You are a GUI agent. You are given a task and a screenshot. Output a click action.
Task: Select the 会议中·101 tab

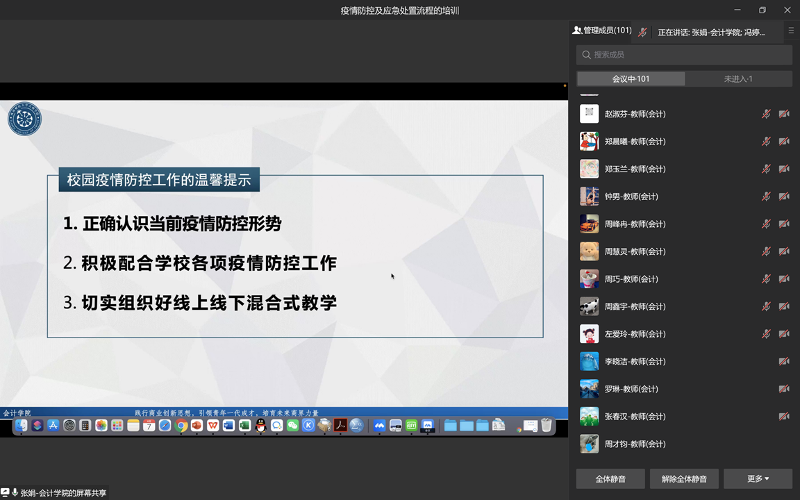(x=631, y=79)
